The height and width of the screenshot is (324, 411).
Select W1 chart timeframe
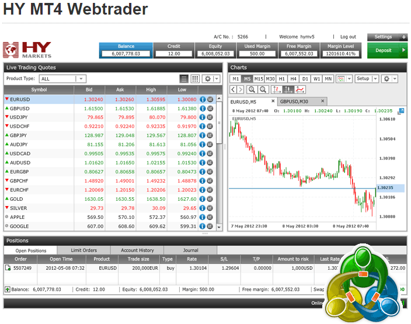click(x=316, y=79)
